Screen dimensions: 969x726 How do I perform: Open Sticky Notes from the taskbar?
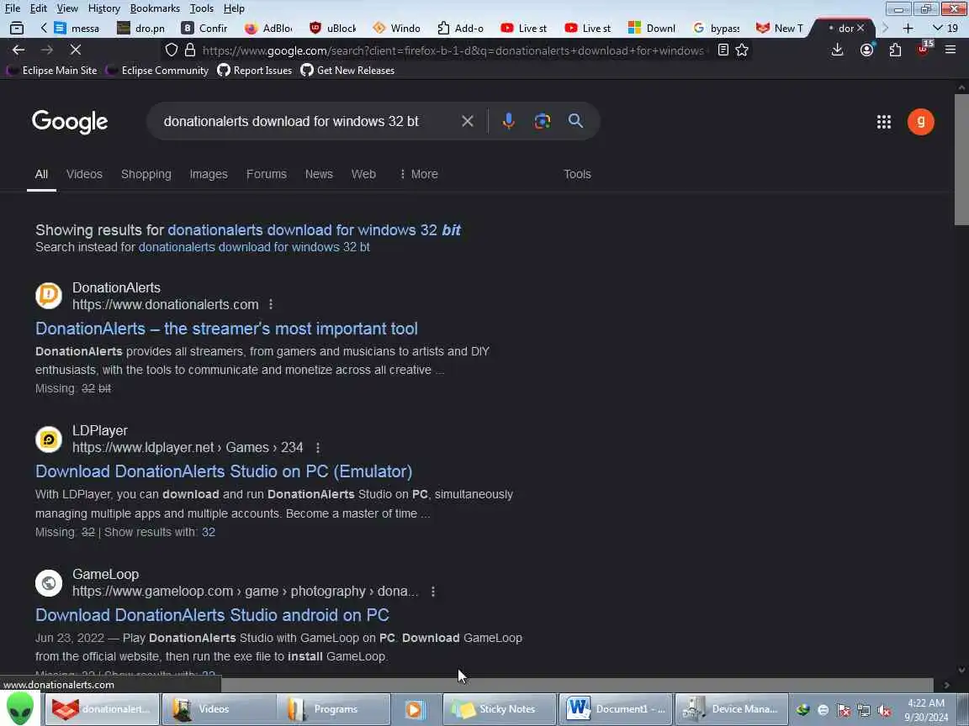pos(499,709)
